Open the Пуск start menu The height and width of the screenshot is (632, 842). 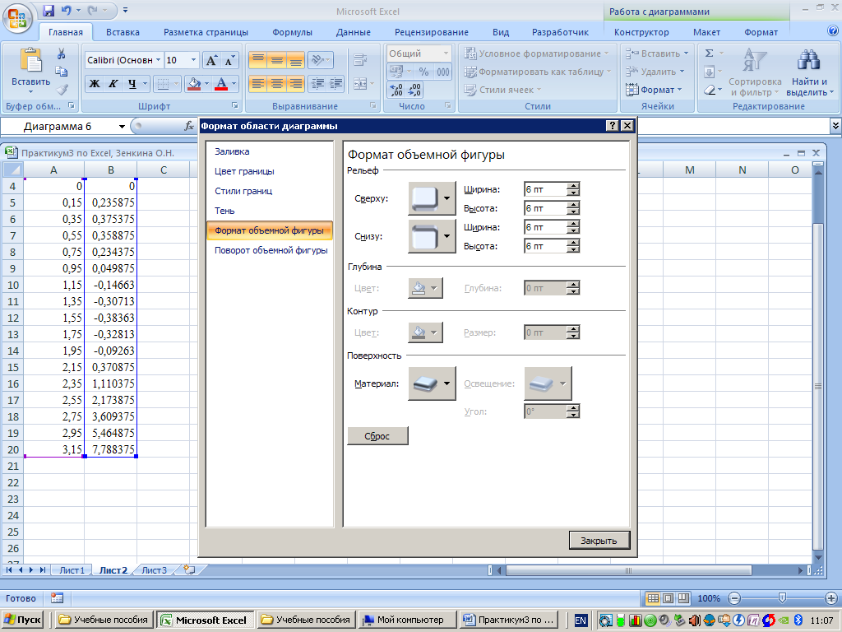tap(22, 620)
